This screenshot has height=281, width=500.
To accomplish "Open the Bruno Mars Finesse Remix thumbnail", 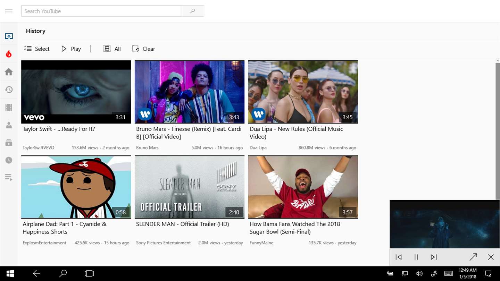I will (190, 92).
